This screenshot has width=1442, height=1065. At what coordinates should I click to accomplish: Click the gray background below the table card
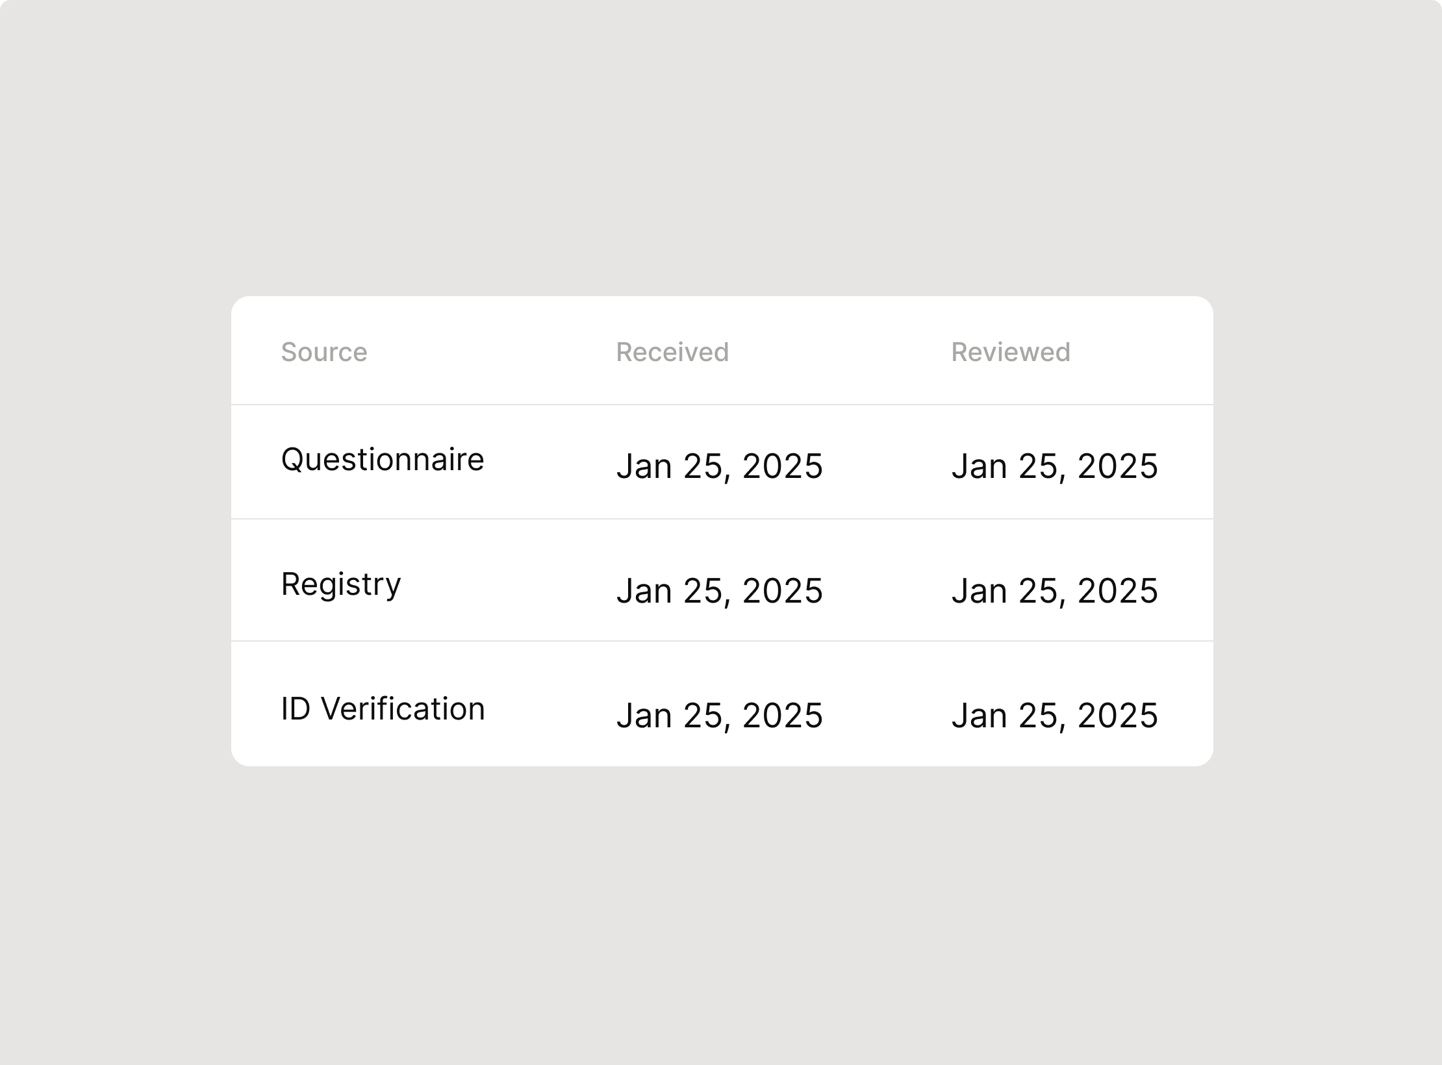point(721,916)
